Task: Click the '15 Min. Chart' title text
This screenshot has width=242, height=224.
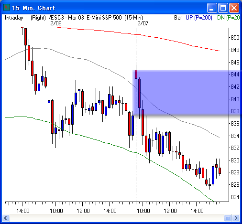Action: 33,8
